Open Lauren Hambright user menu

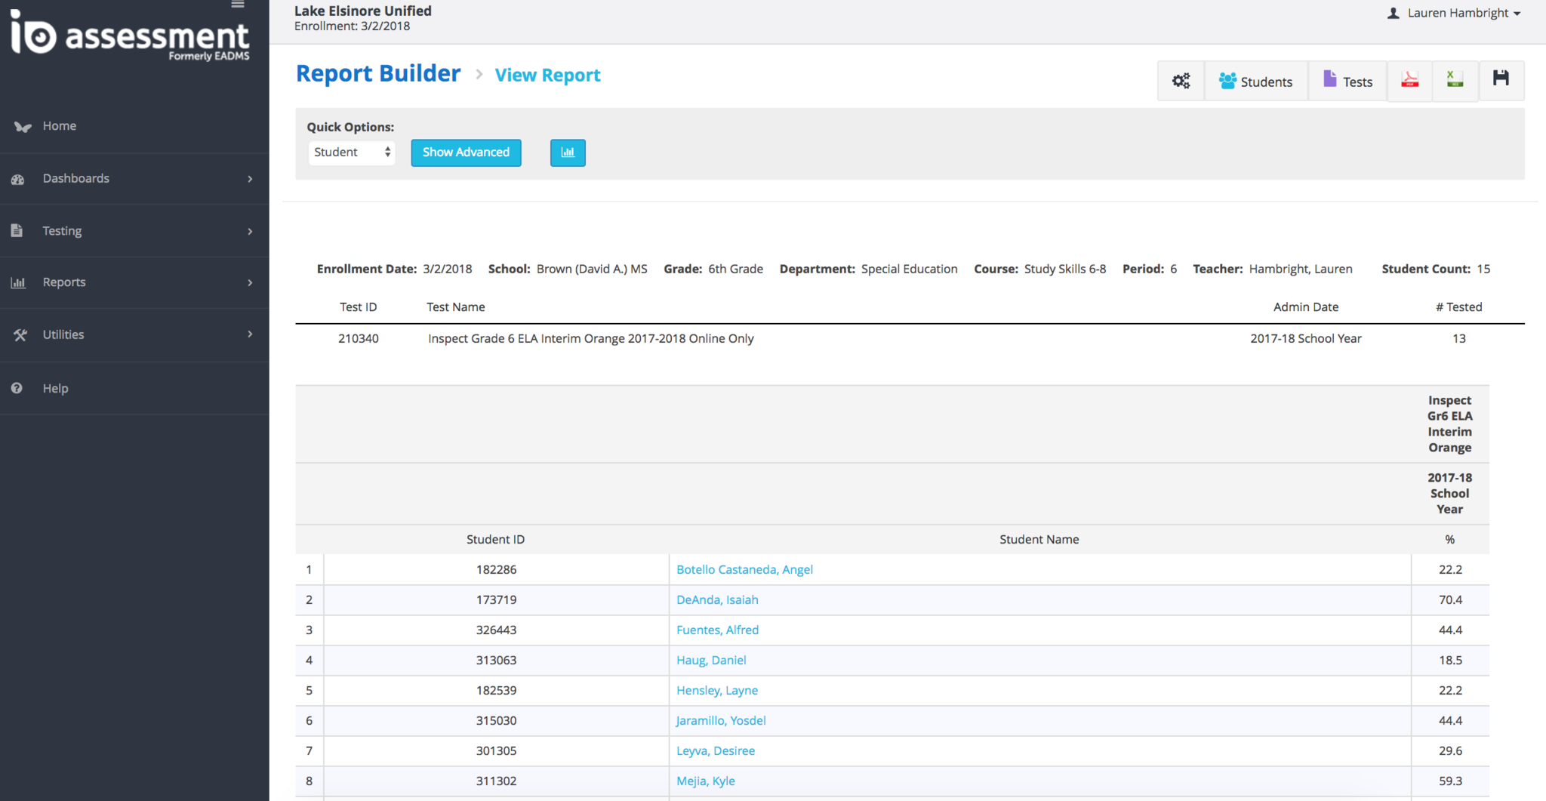tap(1455, 14)
